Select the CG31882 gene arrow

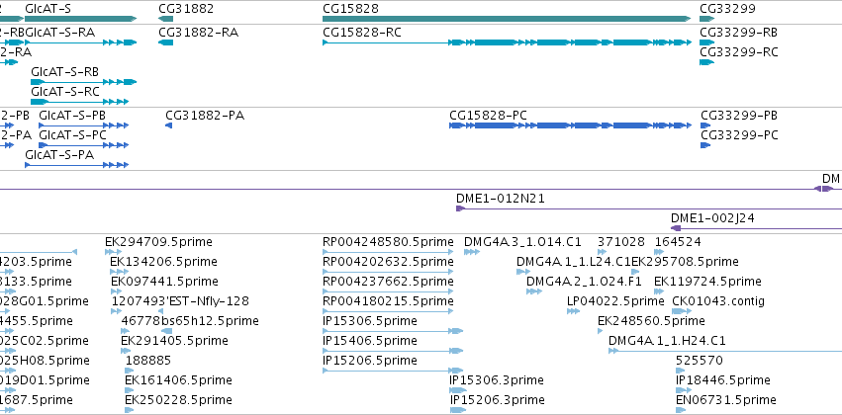tap(165, 19)
